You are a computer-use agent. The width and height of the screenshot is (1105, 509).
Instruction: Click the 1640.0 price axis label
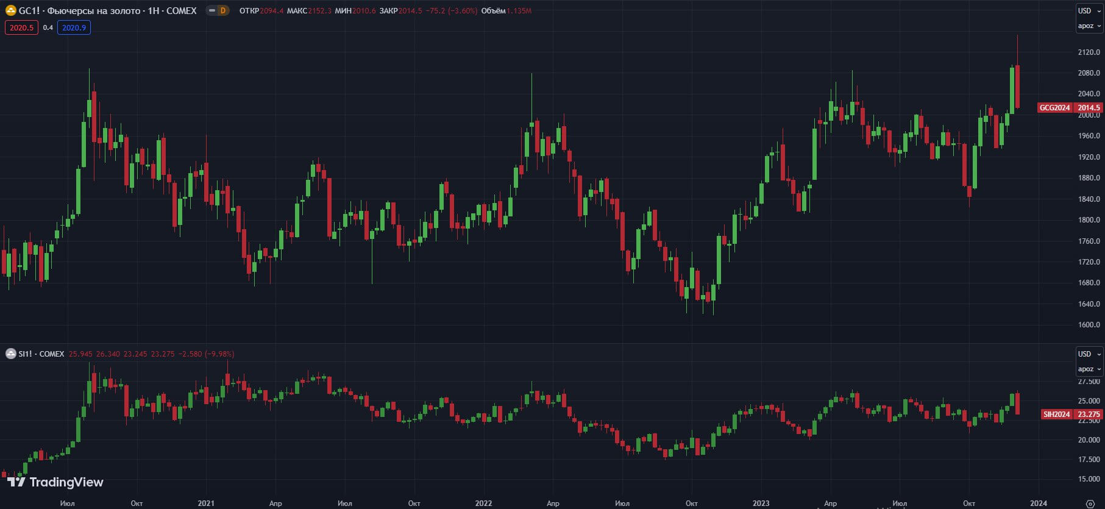(1089, 304)
